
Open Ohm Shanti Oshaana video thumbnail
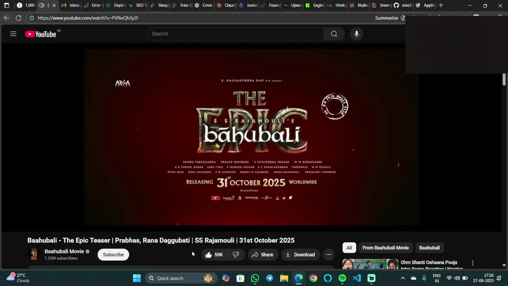(370, 265)
